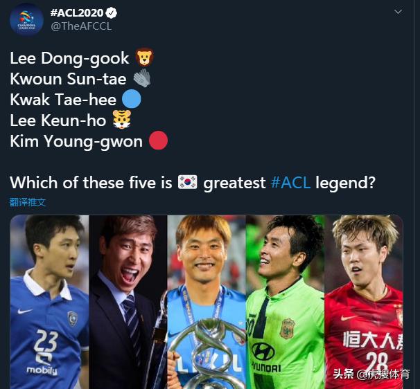Click the verified badge next to #ACL2020
420x389 pixels.
pyautogui.click(x=111, y=12)
